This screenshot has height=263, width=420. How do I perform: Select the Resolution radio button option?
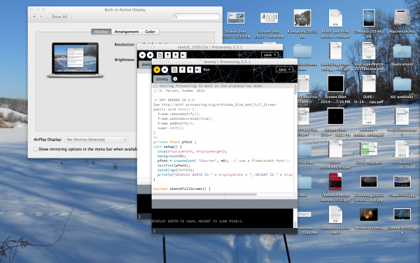click(x=139, y=44)
